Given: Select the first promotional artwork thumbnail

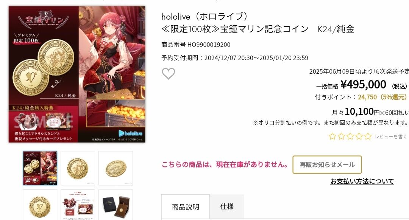Looking at the screenshot, I should coord(40,168).
